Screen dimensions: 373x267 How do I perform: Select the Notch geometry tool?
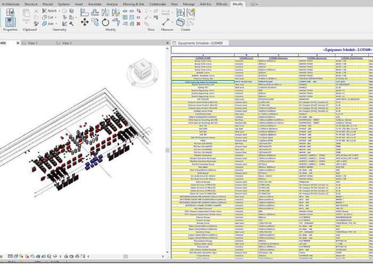[x=50, y=11]
